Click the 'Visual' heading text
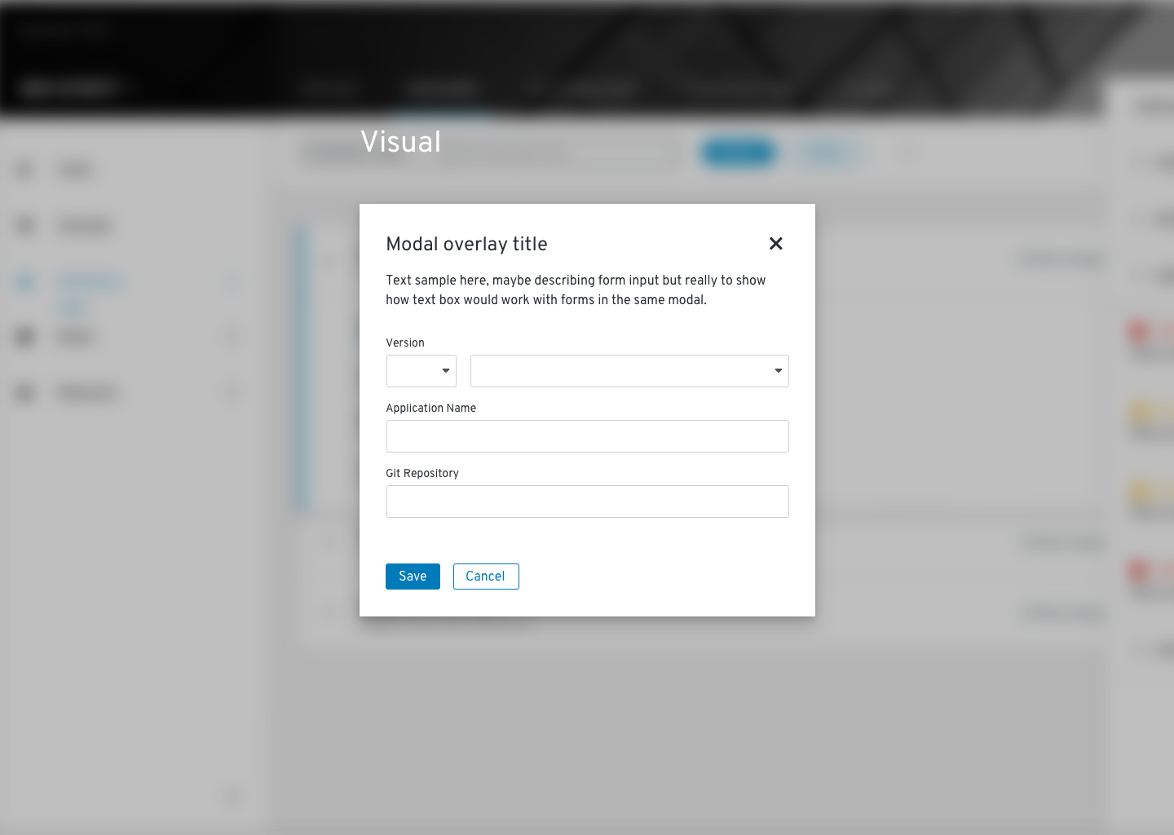The height and width of the screenshot is (835, 1174). tap(400, 142)
